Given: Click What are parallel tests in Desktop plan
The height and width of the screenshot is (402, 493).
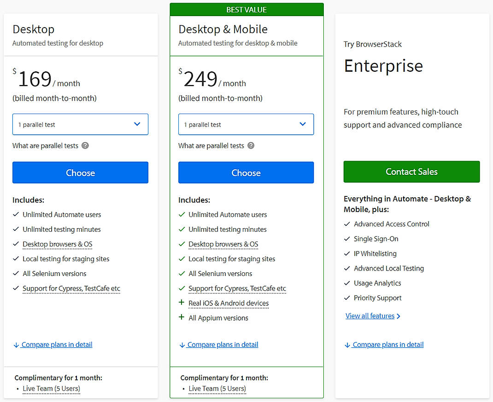Looking at the screenshot, I should click(x=45, y=146).
